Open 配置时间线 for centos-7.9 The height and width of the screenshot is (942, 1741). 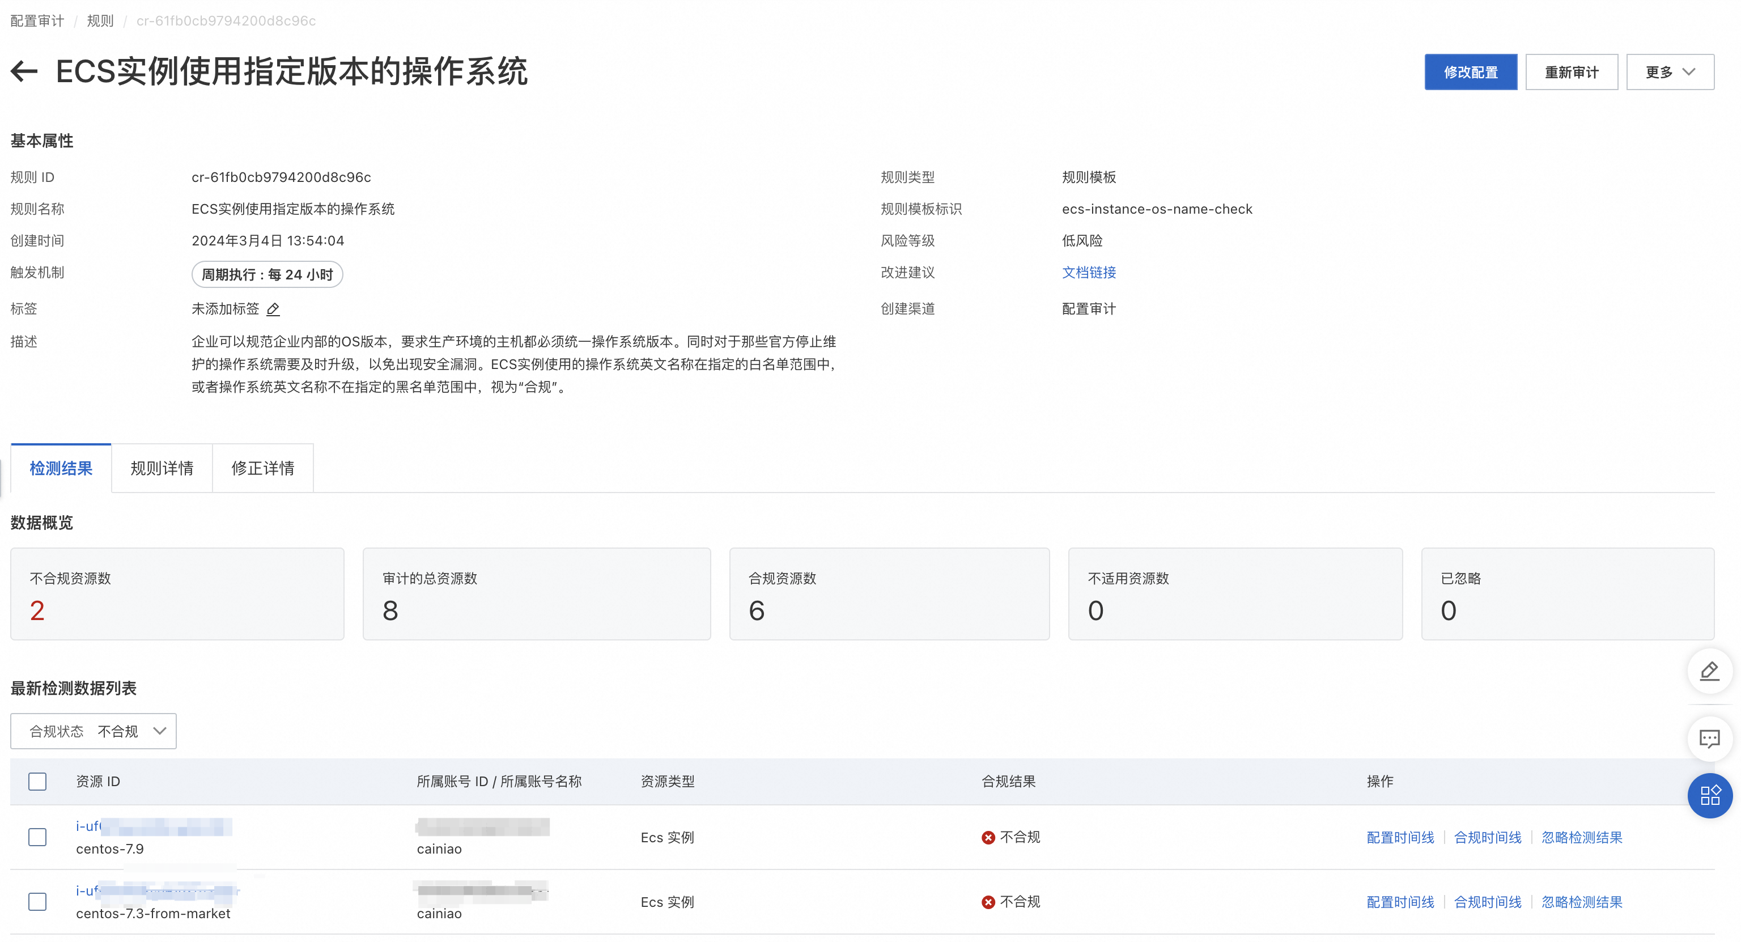pyautogui.click(x=1400, y=837)
